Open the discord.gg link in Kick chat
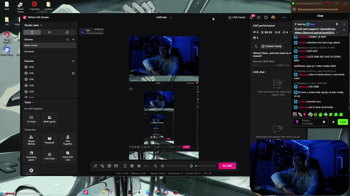Screen dimensions: 350x196 314,33
